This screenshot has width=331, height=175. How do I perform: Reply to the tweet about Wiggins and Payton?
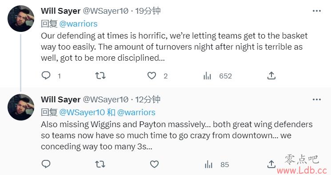click(46, 164)
